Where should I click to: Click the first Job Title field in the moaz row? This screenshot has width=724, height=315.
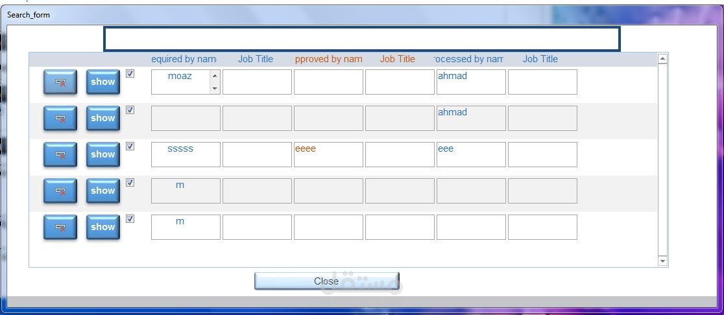pyautogui.click(x=257, y=82)
